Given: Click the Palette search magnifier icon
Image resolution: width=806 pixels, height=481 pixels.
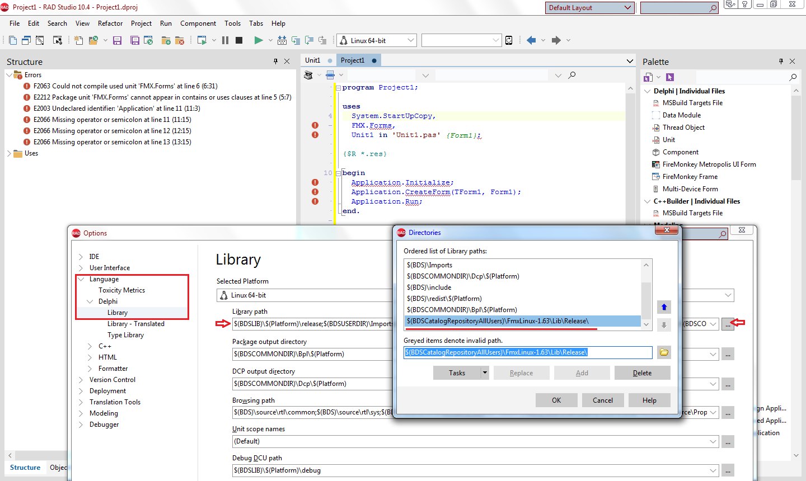Looking at the screenshot, I should click(x=793, y=77).
